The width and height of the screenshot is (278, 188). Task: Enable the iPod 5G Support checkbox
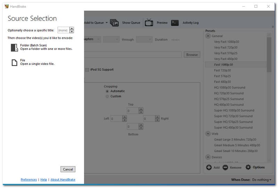87,70
